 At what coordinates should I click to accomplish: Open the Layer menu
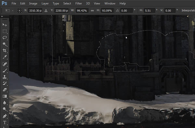(x=45, y=4)
